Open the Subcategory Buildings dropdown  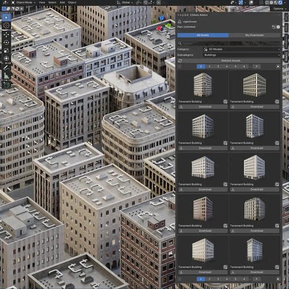click(242, 55)
